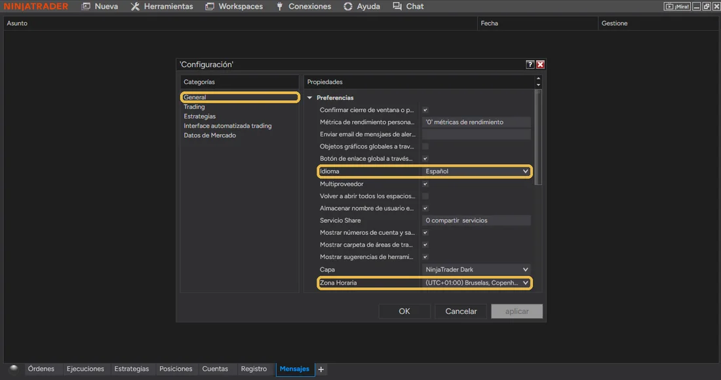Image resolution: width=721 pixels, height=380 pixels.
Task: Click the properties vertical scrollbar
Action: point(538,138)
